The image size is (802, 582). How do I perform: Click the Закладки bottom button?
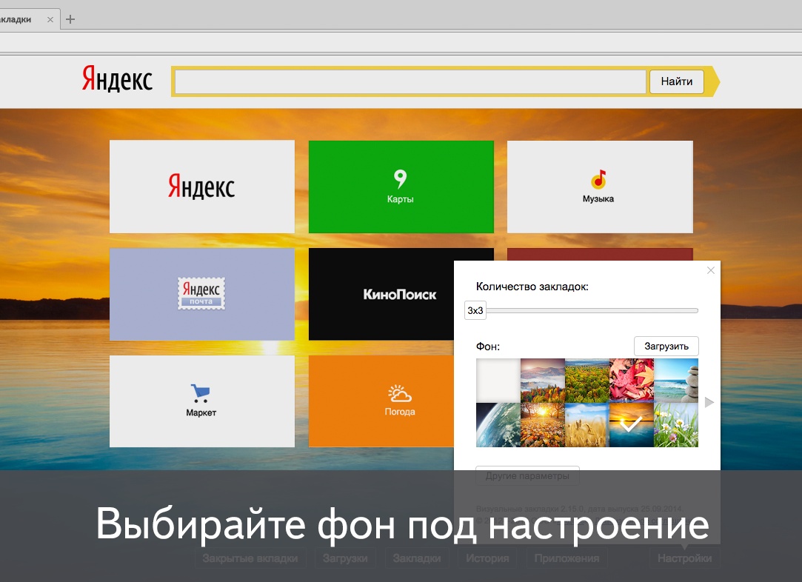coord(417,558)
